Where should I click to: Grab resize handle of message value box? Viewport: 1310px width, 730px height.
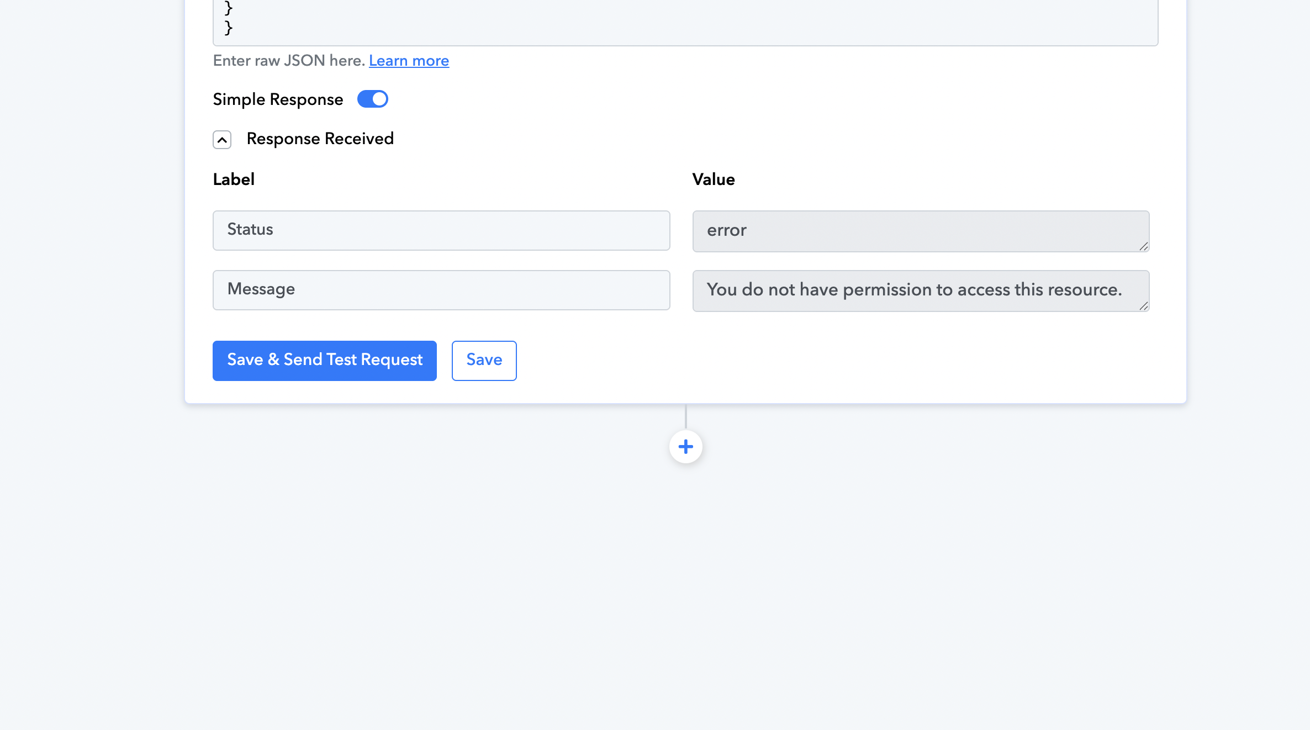[1143, 306]
